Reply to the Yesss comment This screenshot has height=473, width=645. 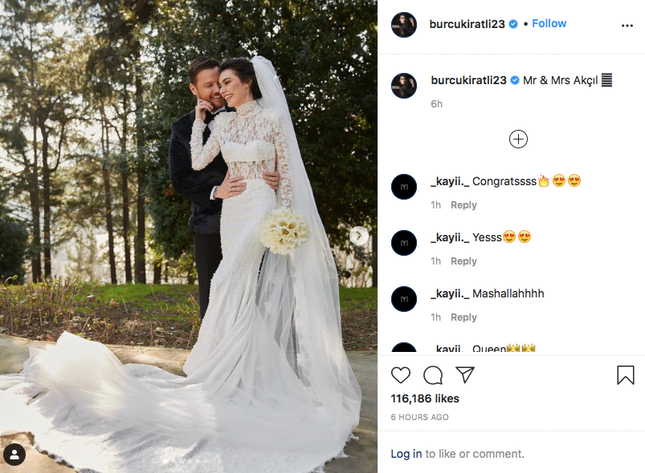coord(463,261)
